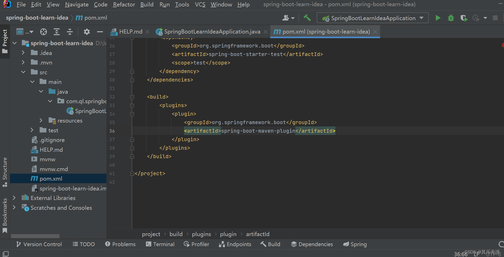Open Spring tool window
Screen dimensions: 504x257
355,244
